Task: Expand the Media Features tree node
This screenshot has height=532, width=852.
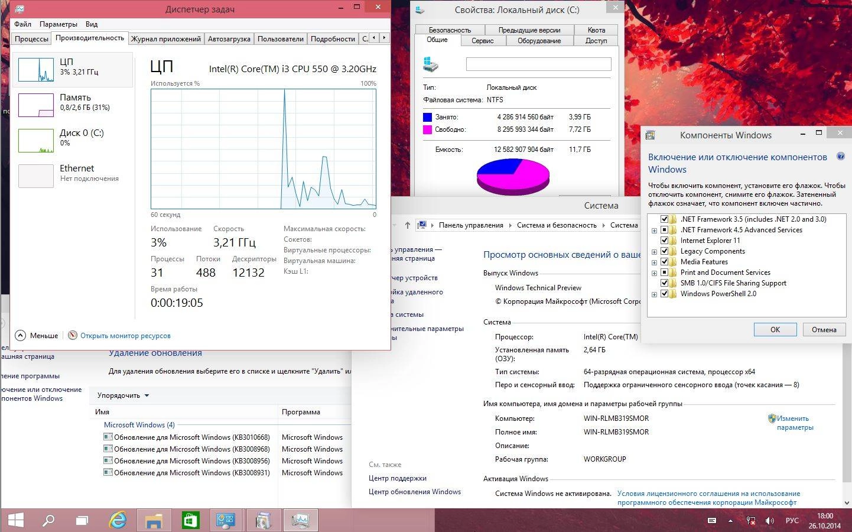Action: [654, 262]
